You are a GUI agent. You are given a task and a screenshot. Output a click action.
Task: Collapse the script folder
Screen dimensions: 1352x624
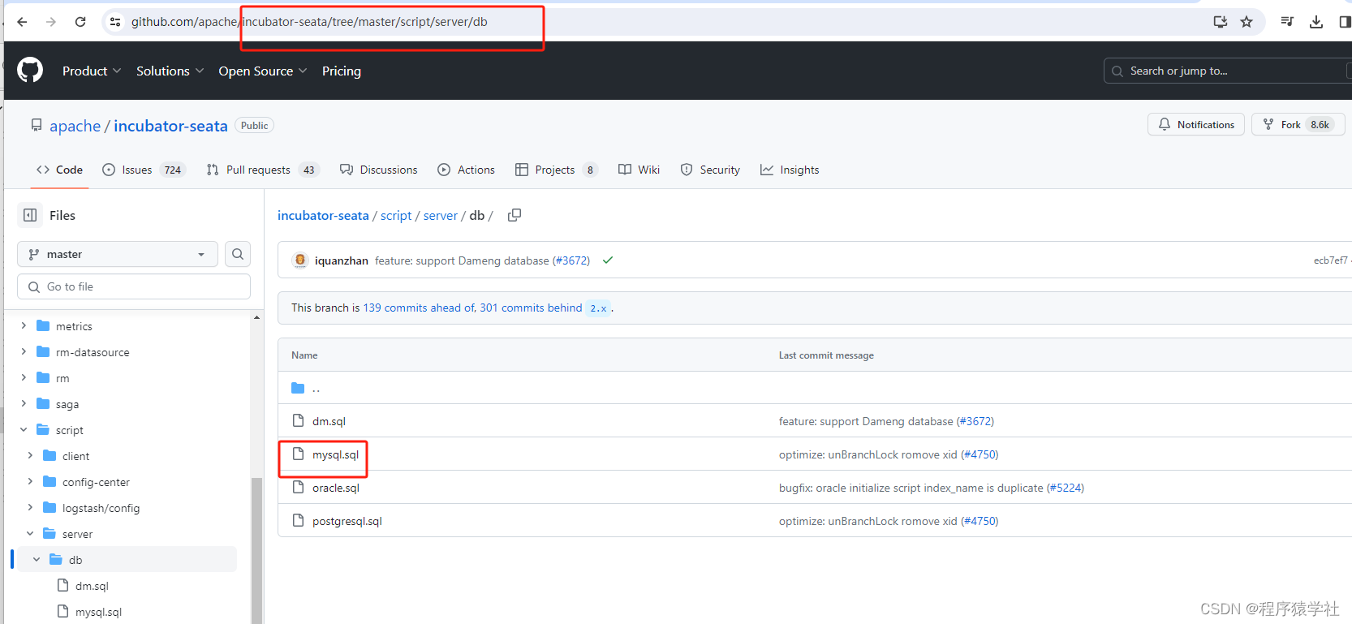[24, 429]
